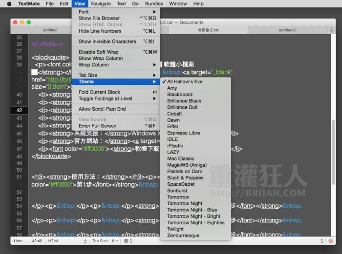Expand the Font submenu
This screenshot has height=254, width=342.
[116, 12]
